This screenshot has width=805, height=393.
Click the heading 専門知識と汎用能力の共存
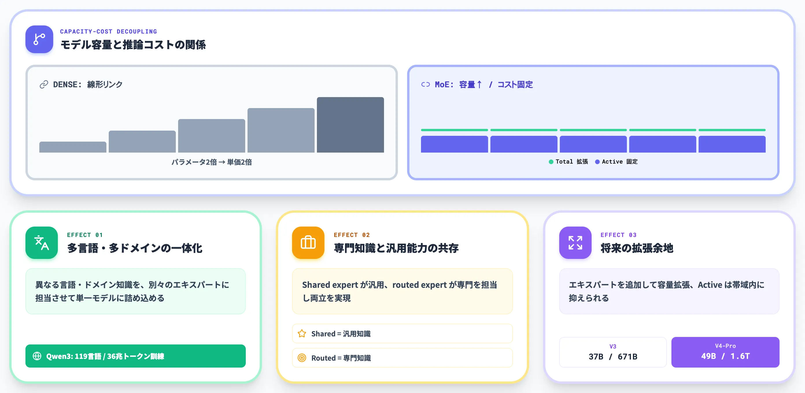(x=396, y=248)
